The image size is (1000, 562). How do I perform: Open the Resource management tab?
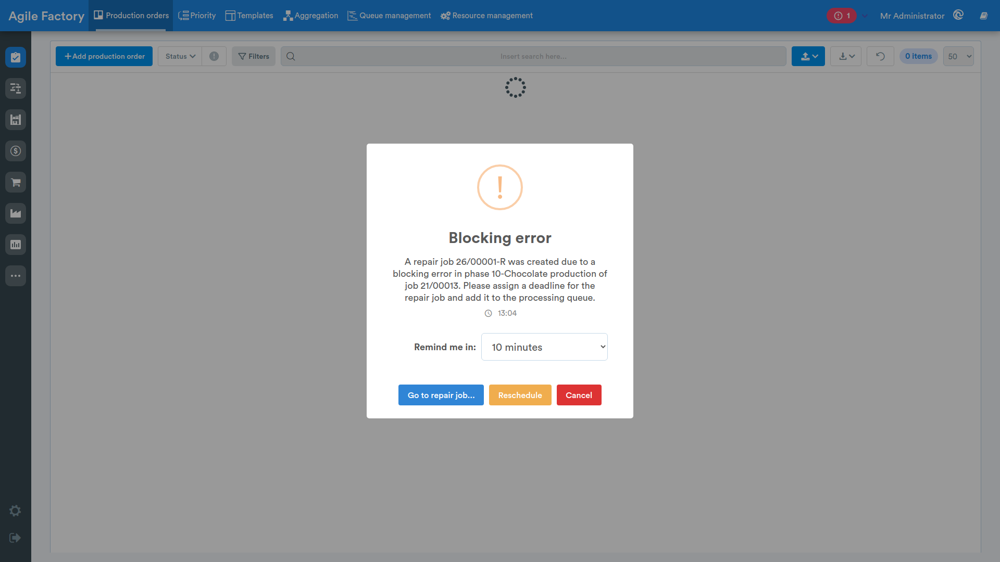point(486,16)
